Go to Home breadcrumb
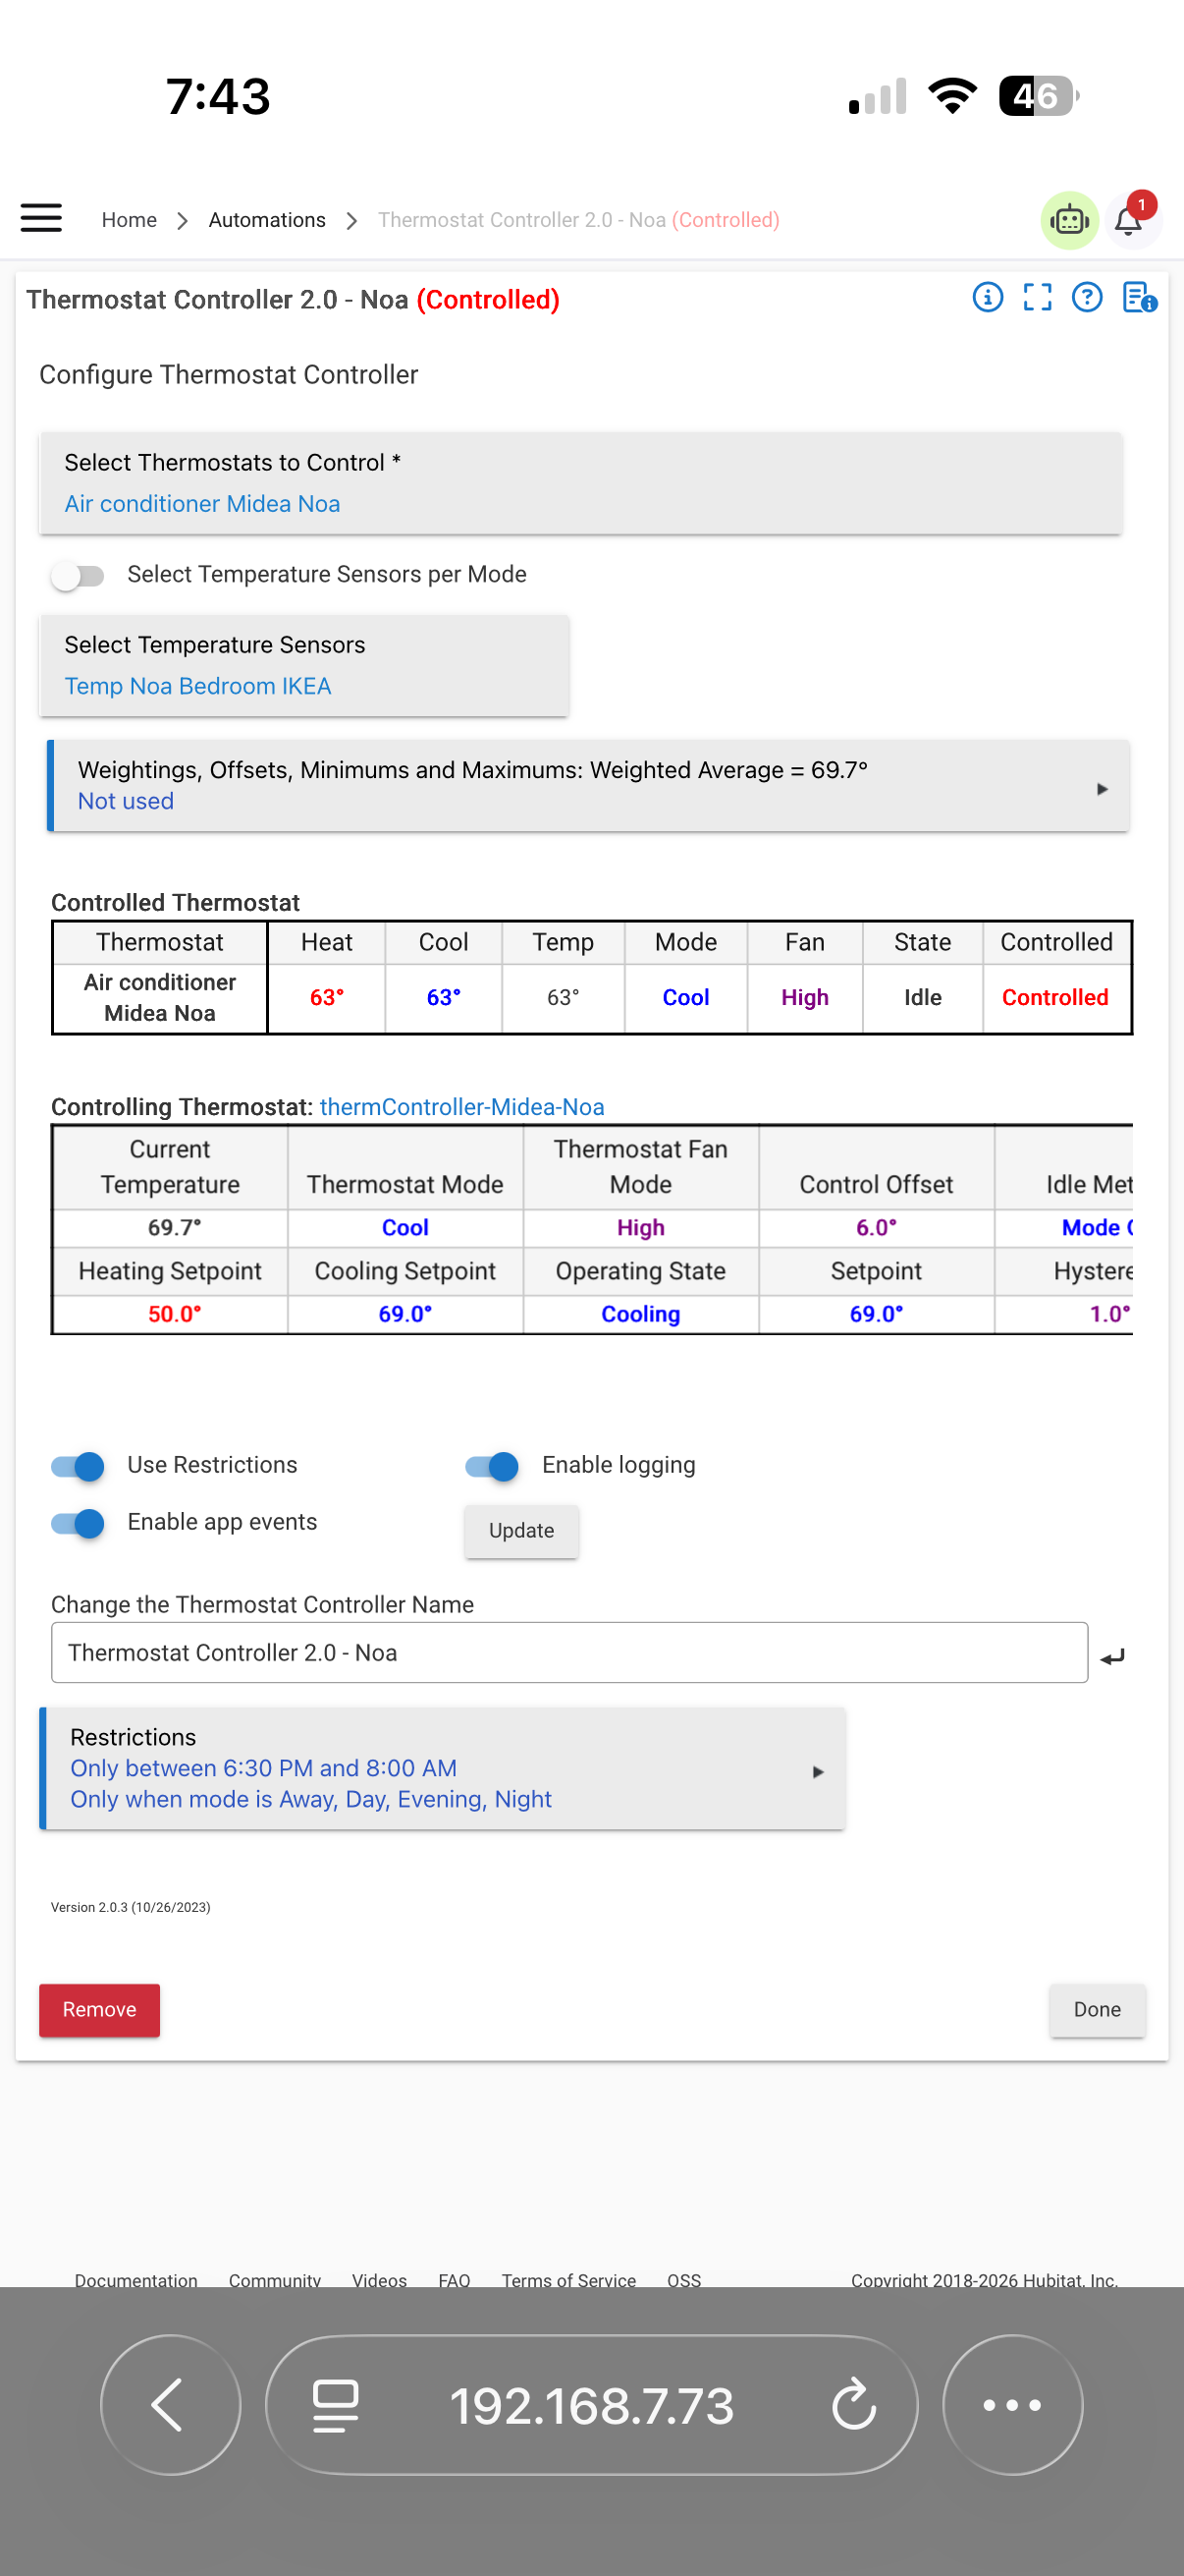Screen dimensions: 1184x2576 point(129,220)
